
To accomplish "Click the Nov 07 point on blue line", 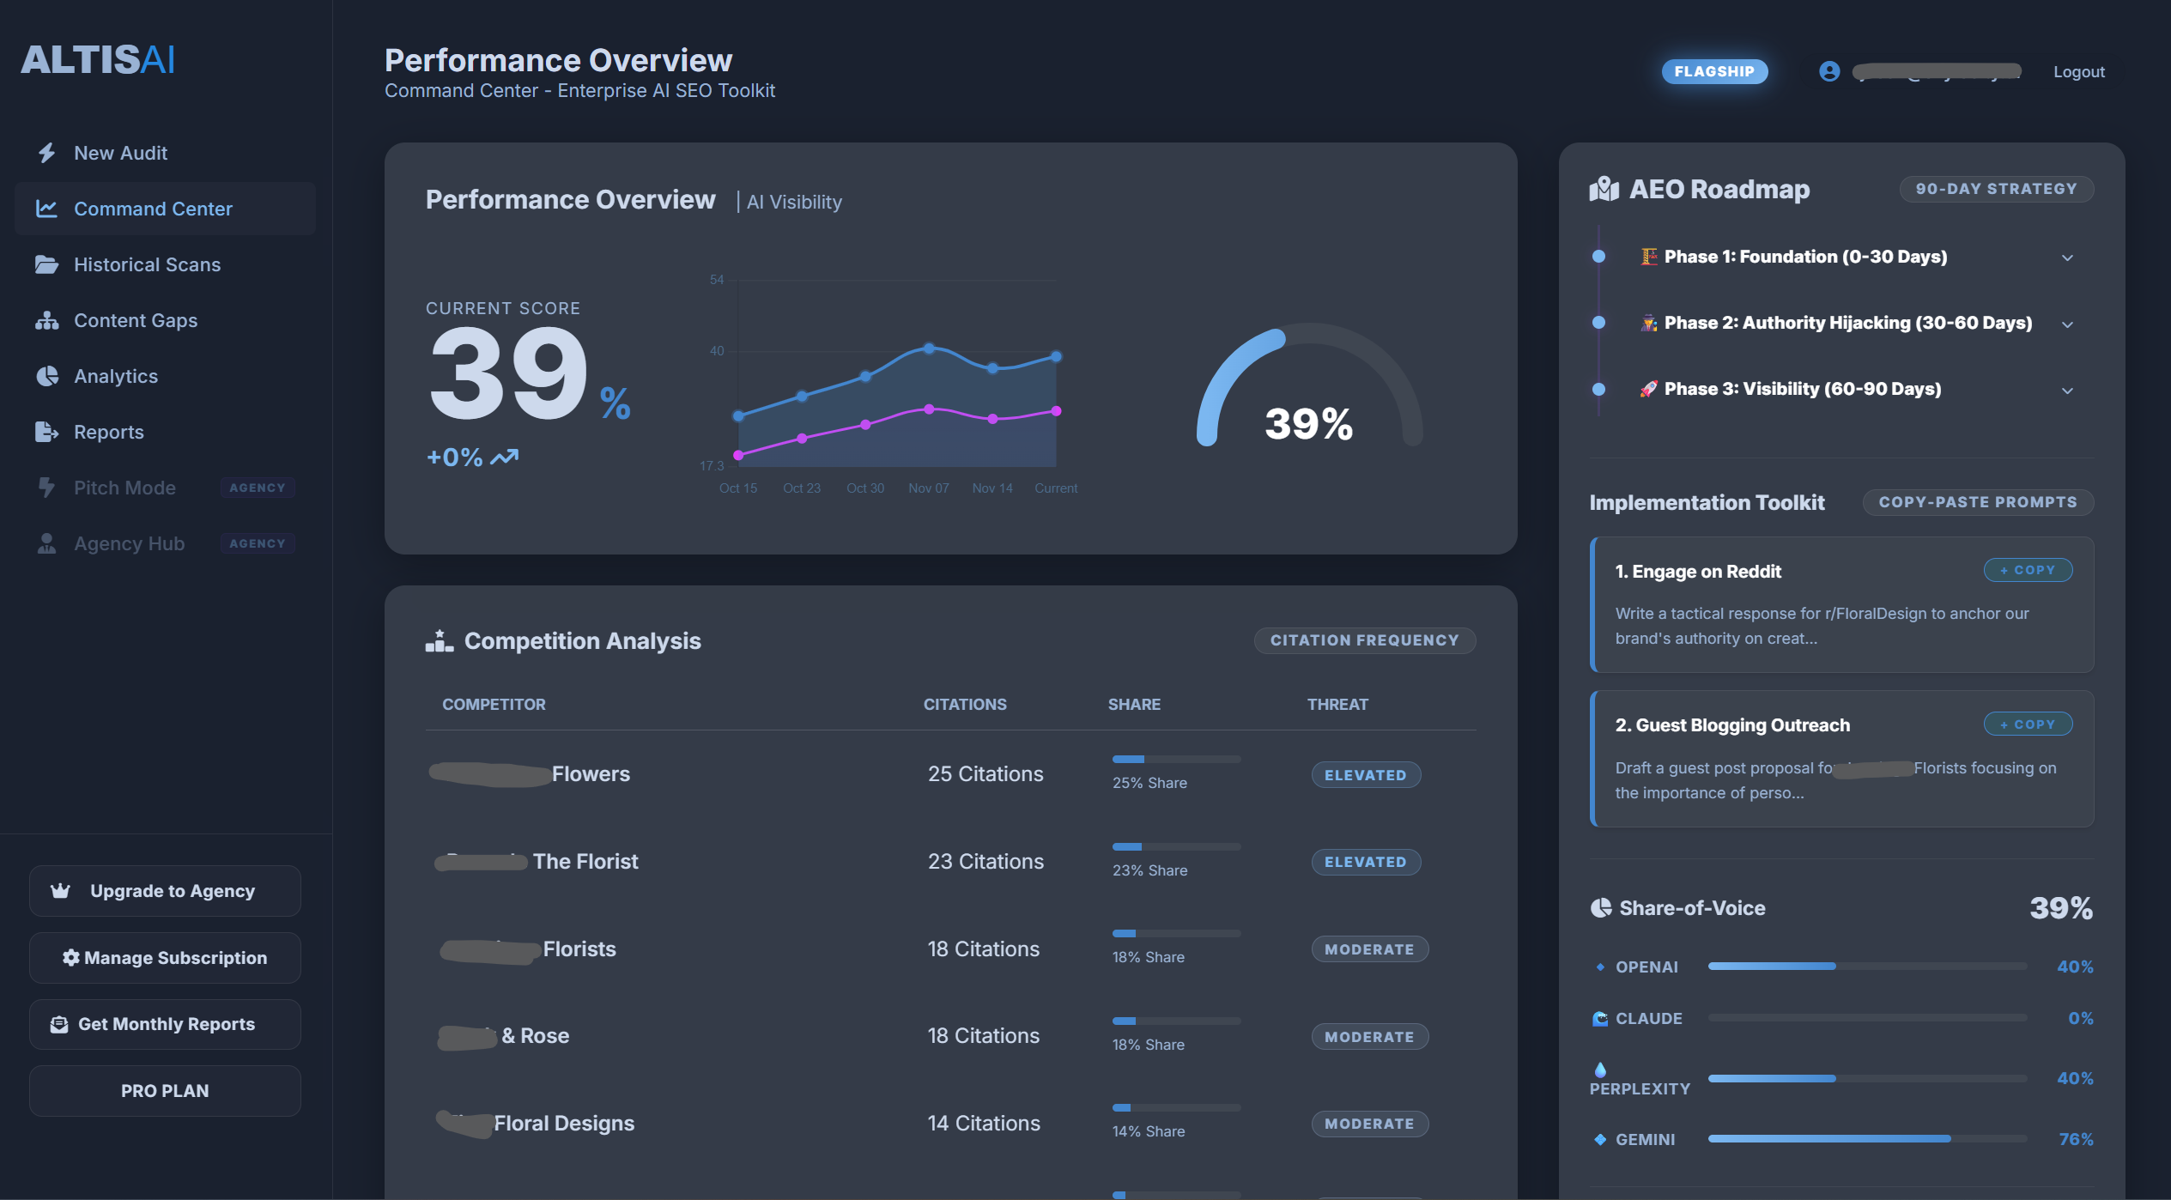I will [929, 348].
